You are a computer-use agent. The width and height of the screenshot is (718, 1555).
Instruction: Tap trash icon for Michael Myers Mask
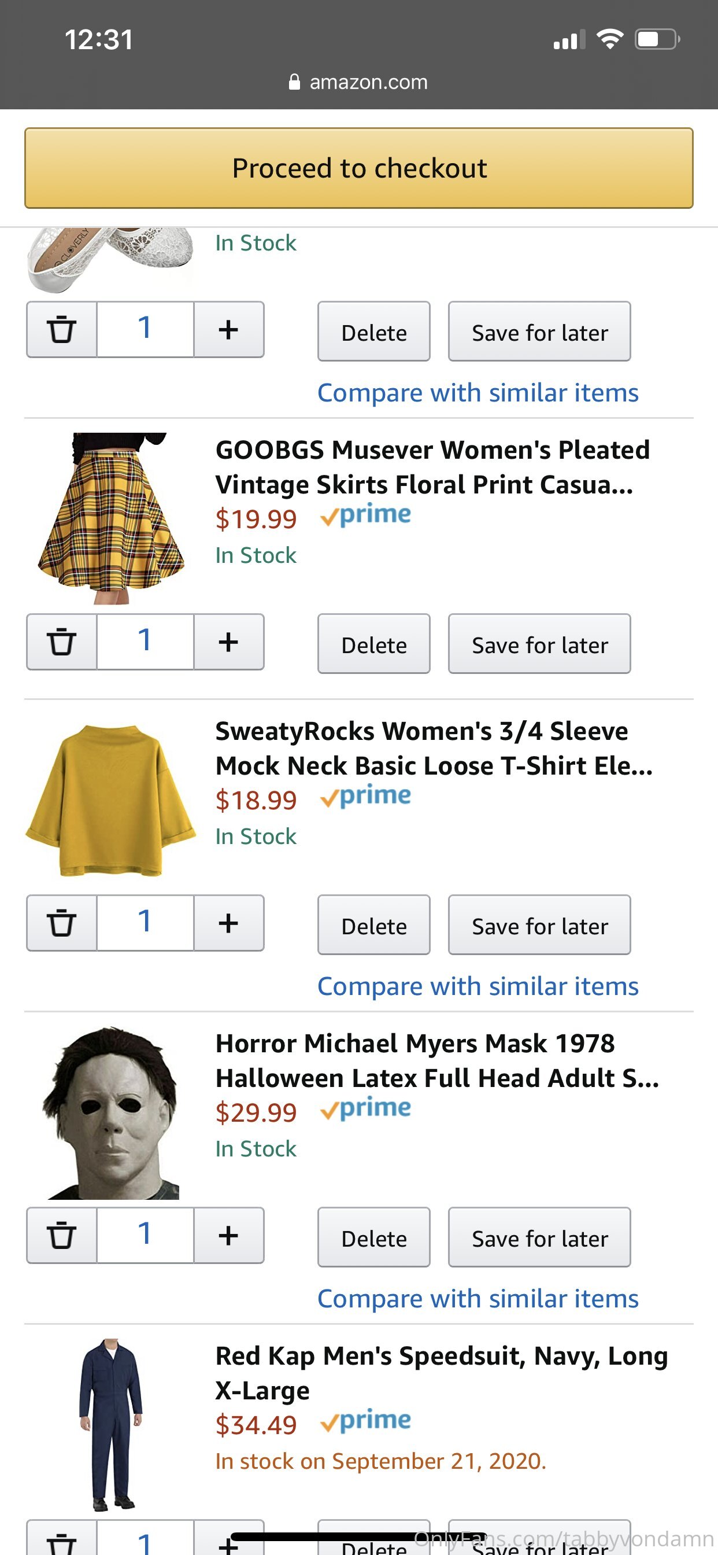pyautogui.click(x=61, y=1235)
